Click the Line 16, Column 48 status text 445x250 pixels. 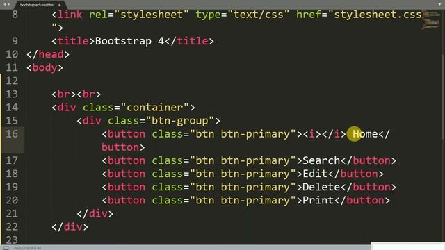[x=26, y=248]
